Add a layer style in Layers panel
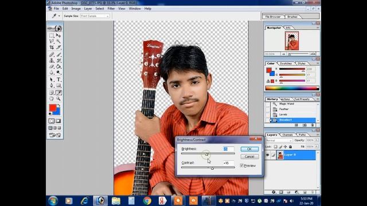Screen dimensions: 367x206 pos(274,192)
